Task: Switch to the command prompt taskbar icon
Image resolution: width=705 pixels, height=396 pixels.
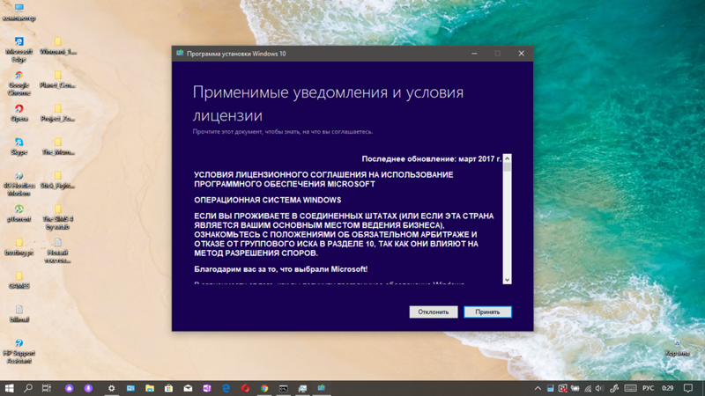Action: point(283,388)
